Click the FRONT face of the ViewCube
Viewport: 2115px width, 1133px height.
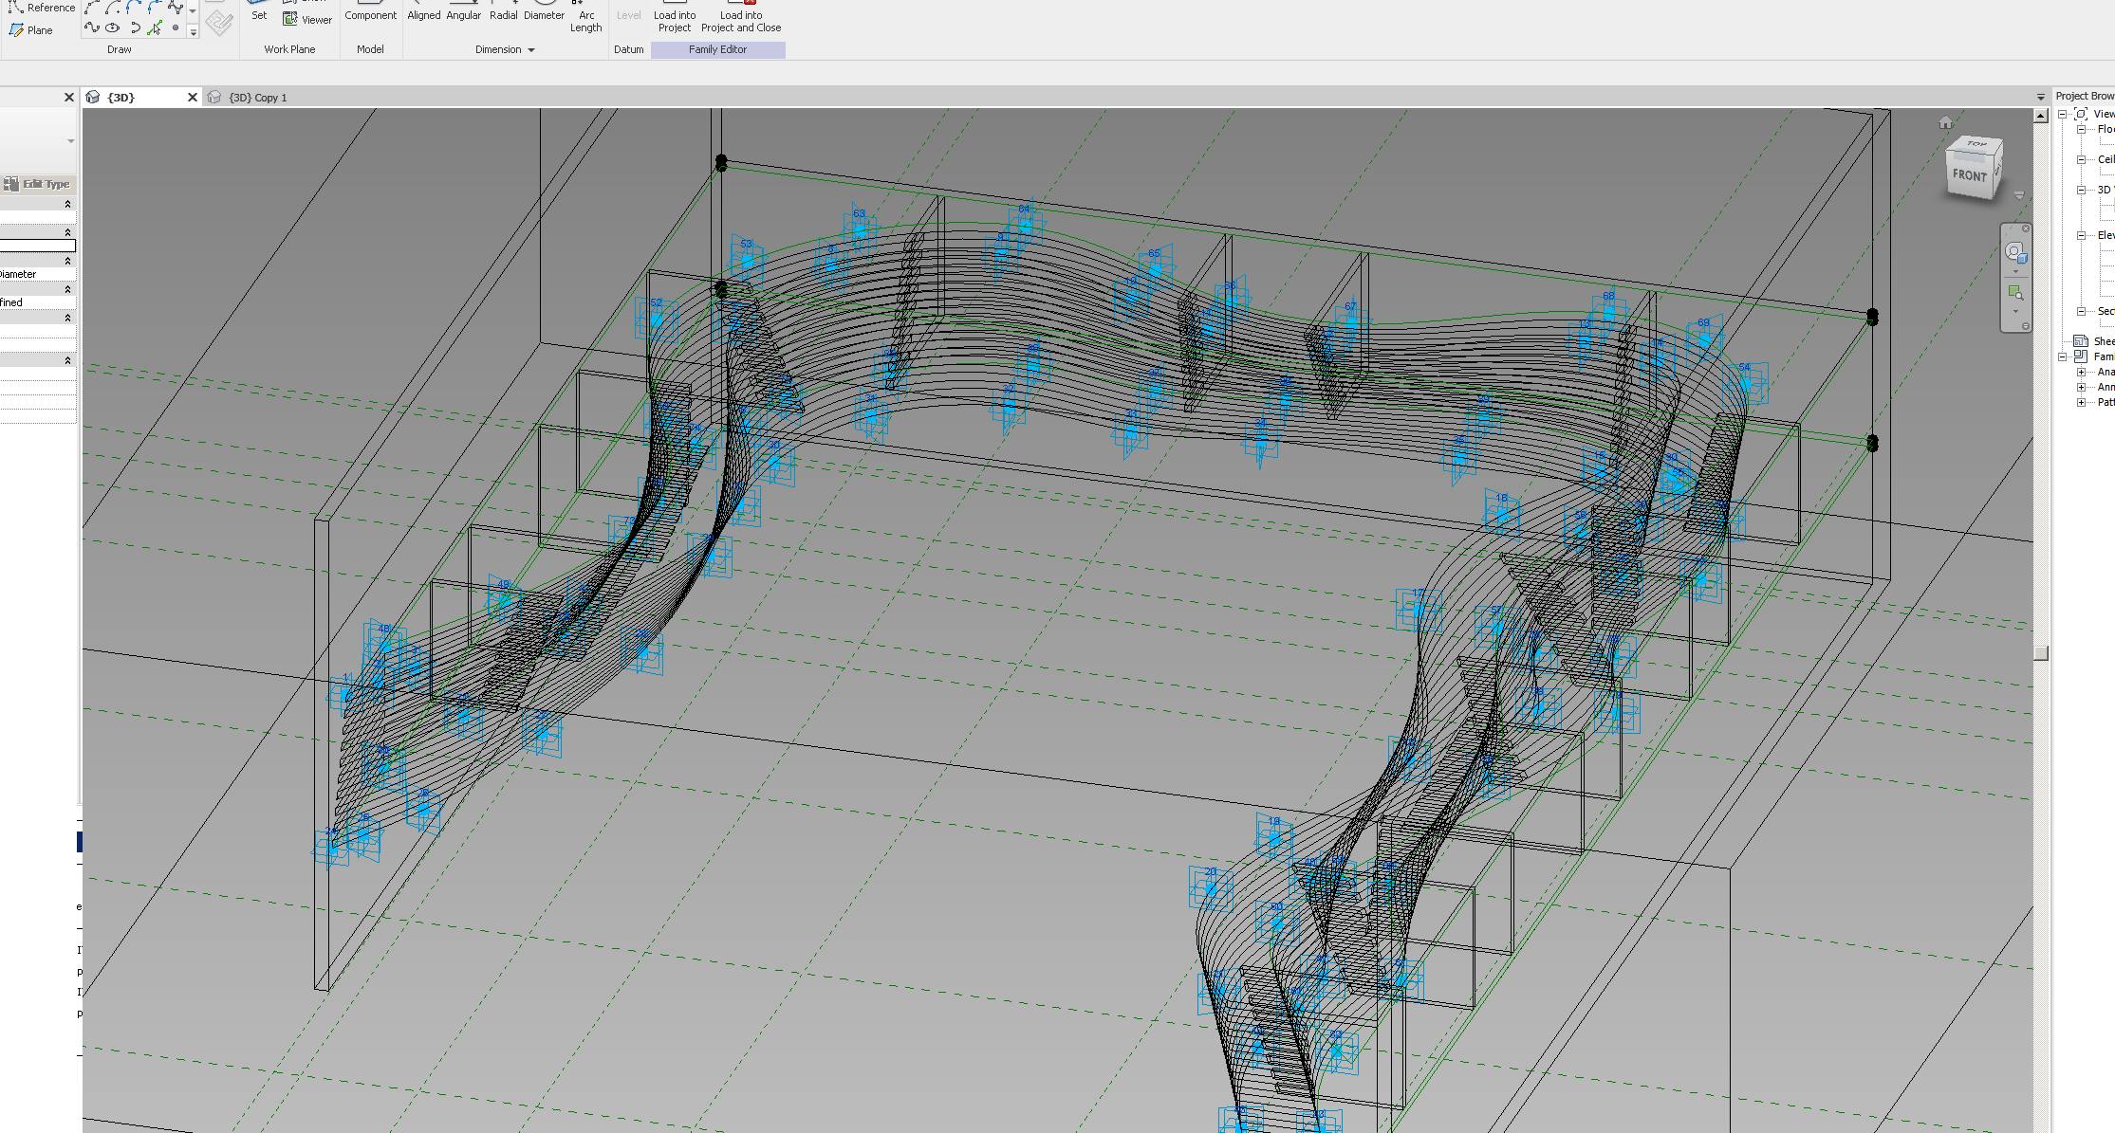point(1969,175)
